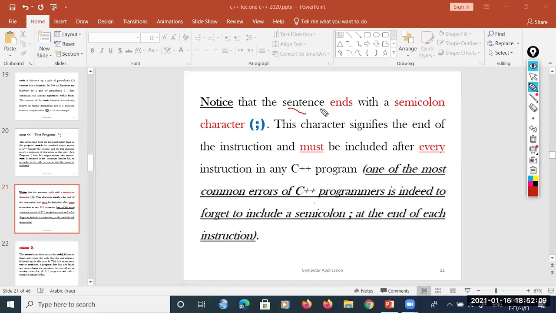Open the File menu
556x313 pixels.
pyautogui.click(x=13, y=21)
